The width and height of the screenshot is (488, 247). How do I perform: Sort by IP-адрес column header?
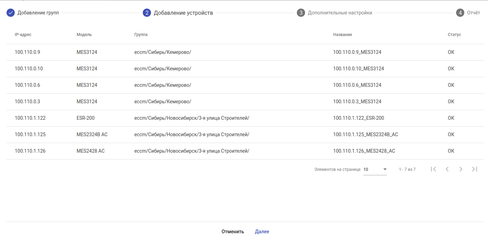pos(23,35)
